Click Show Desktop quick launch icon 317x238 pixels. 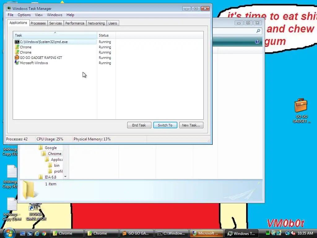coord(22,234)
